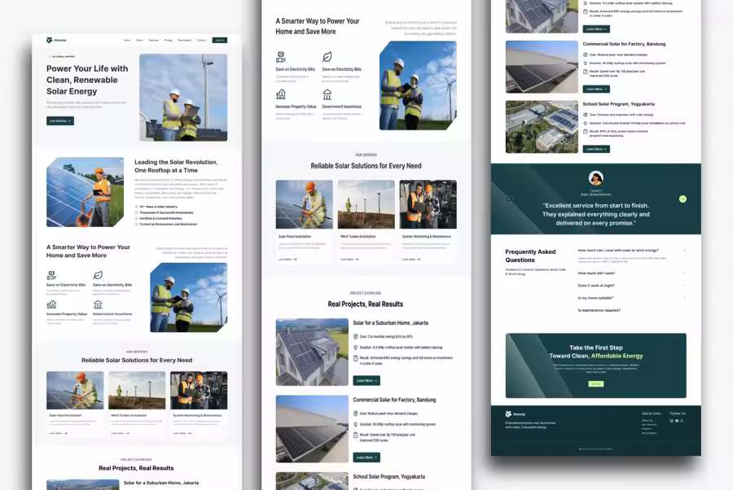733x490 pixels.
Task: Open the About nav item in the left page header
Action: [x=139, y=40]
